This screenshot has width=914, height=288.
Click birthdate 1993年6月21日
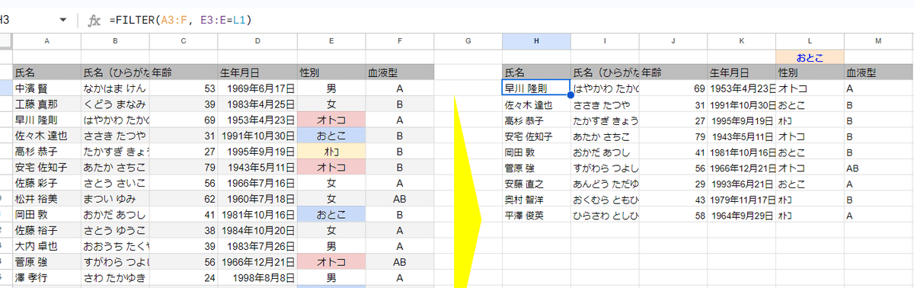742,184
